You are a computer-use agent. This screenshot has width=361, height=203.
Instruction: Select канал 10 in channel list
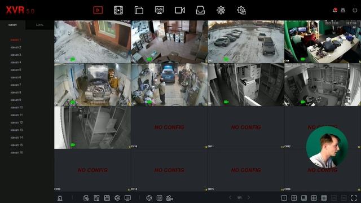pyautogui.click(x=16, y=108)
